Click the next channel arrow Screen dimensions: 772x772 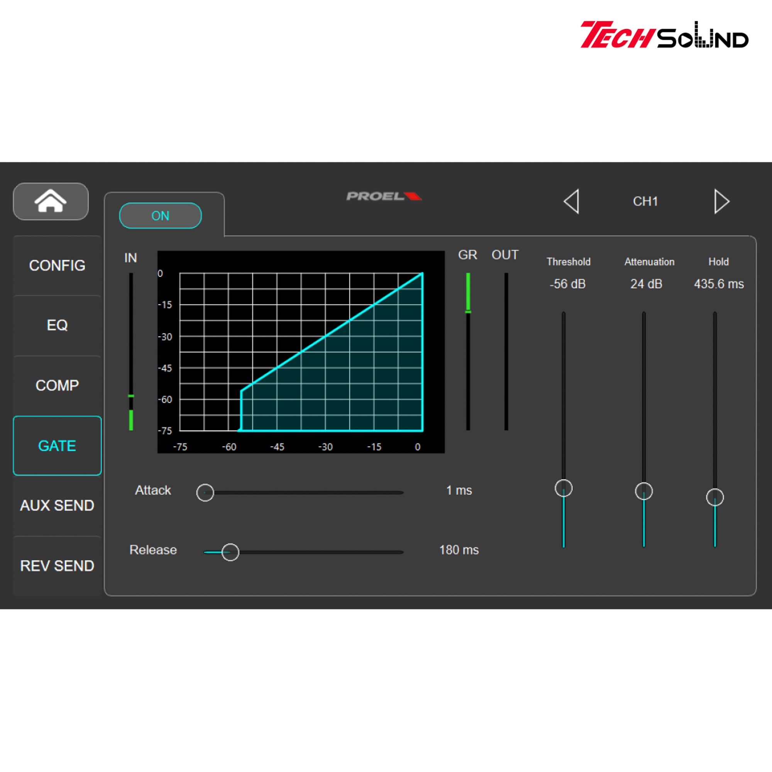pyautogui.click(x=721, y=201)
